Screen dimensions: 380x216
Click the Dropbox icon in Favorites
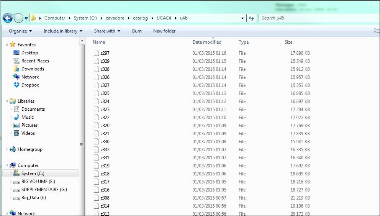(16, 85)
